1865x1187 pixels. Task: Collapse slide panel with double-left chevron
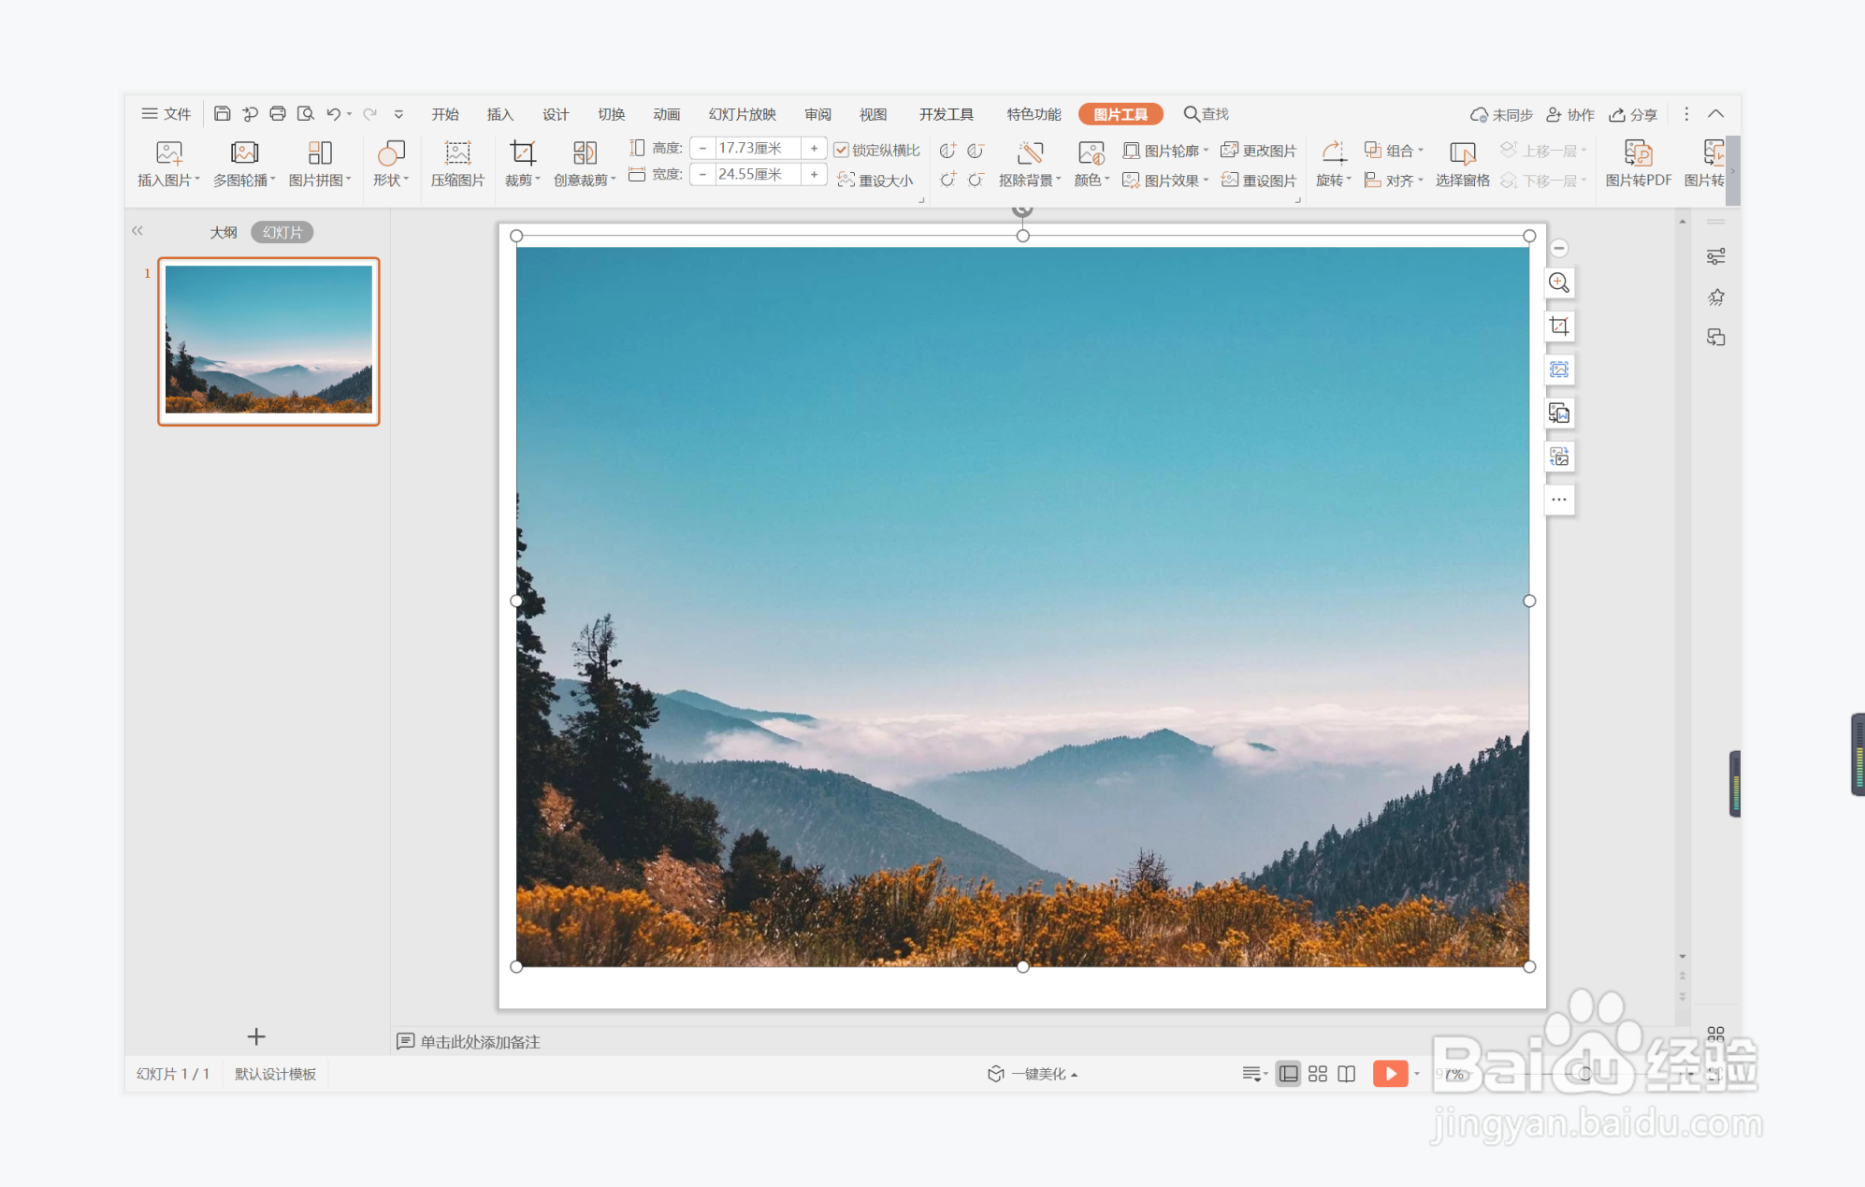click(137, 231)
